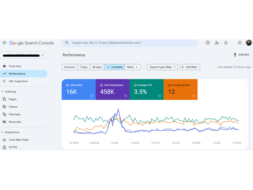The width and height of the screenshot is (253, 190).
Task: Click help icon on Total impressions card
Action: click(x=125, y=96)
